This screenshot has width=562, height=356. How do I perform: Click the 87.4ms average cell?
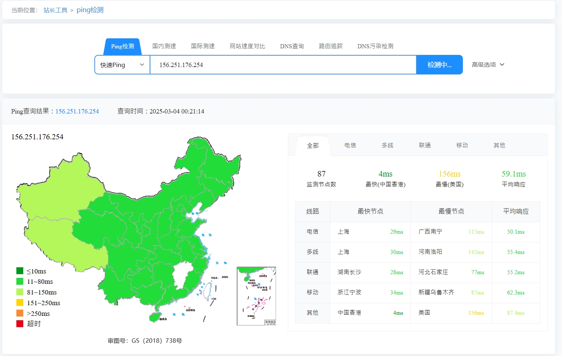516,313
